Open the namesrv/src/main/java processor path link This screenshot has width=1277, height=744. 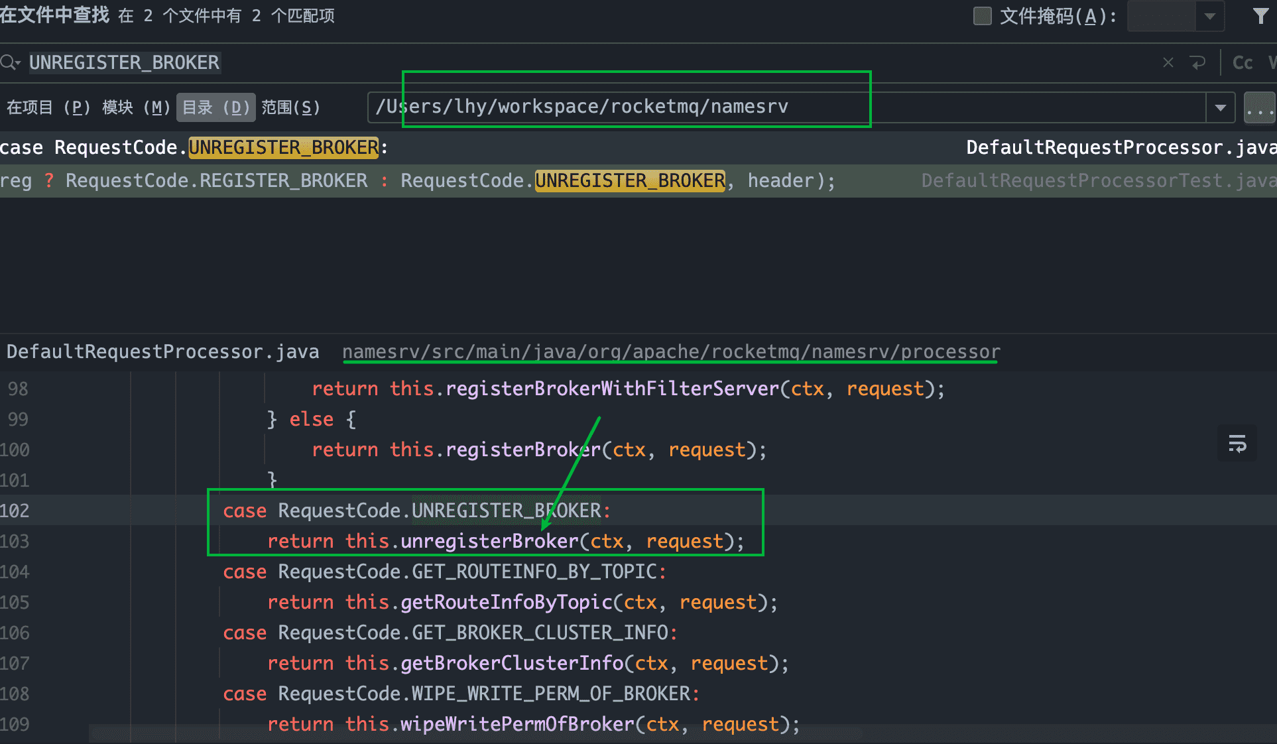click(671, 351)
